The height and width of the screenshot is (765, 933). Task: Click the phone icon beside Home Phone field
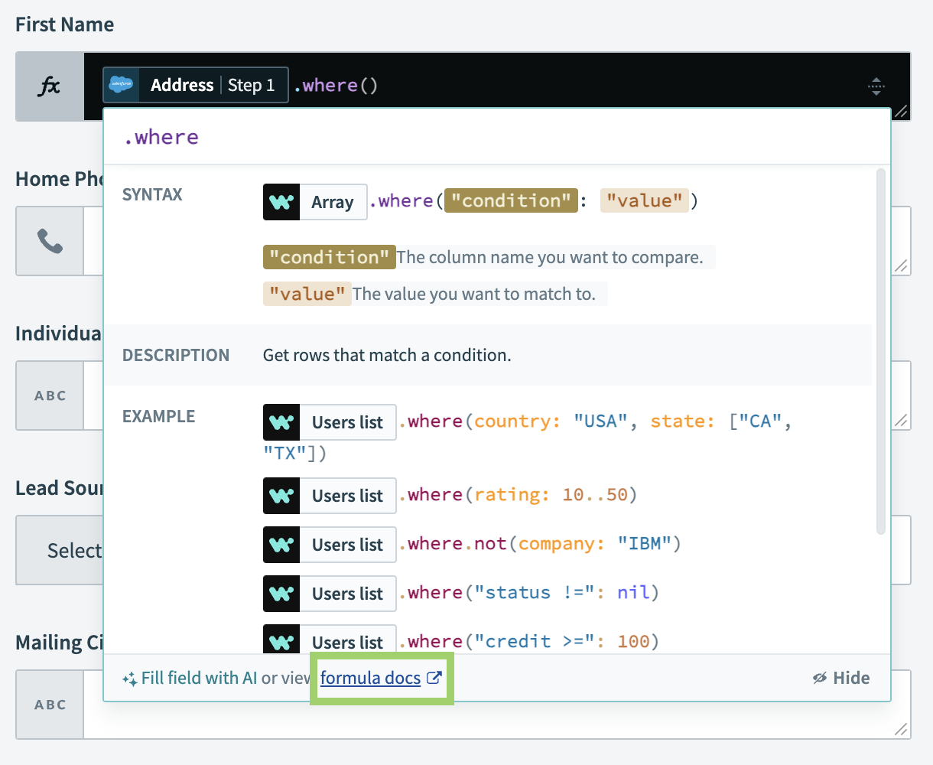(x=49, y=241)
